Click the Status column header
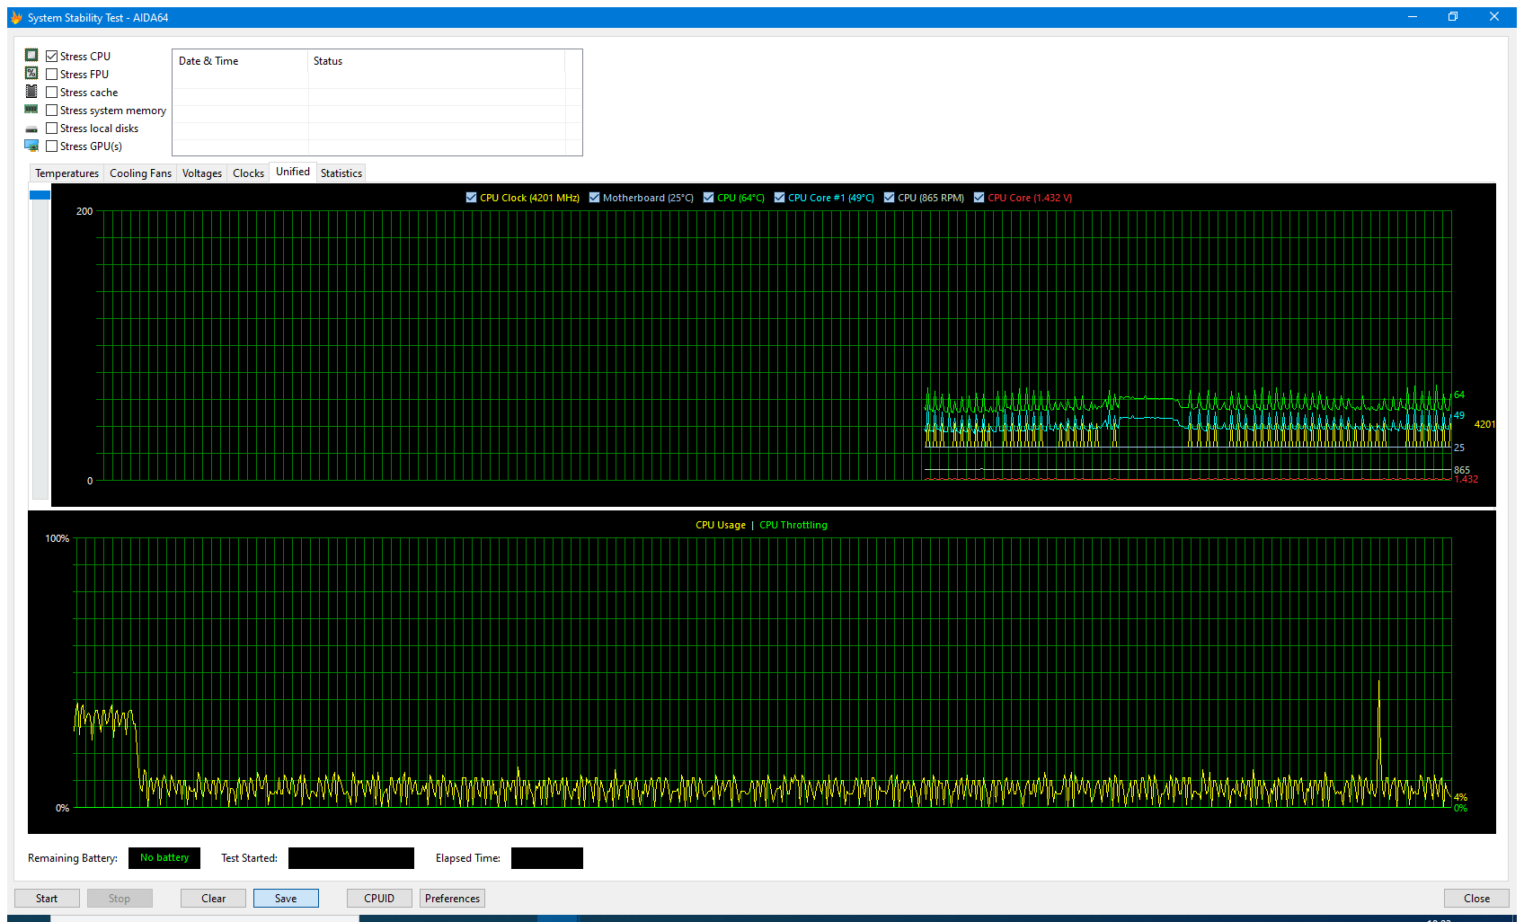The width and height of the screenshot is (1524, 922). coord(437,61)
